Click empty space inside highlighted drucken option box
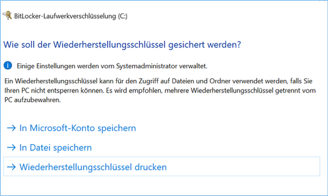Image resolution: width=328 pixels, height=196 pixels. [x=243, y=167]
